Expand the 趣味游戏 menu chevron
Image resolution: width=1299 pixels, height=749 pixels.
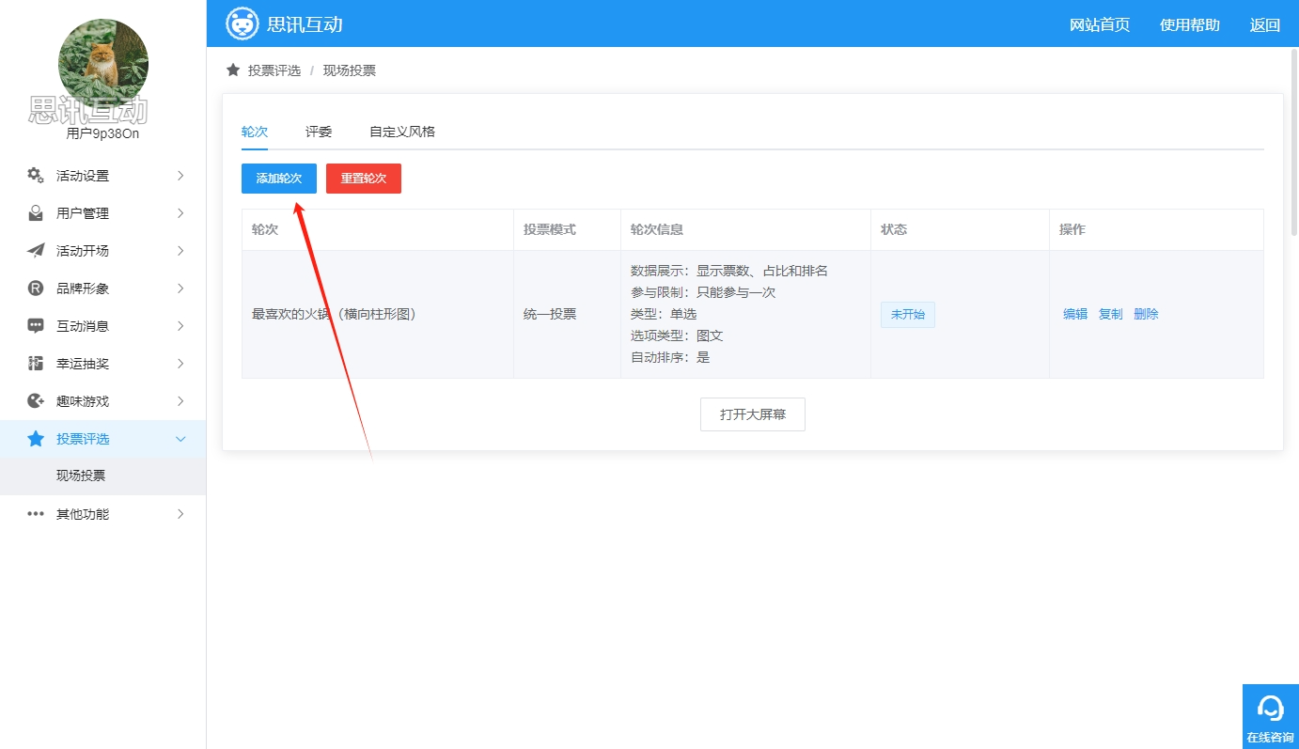[x=180, y=401]
